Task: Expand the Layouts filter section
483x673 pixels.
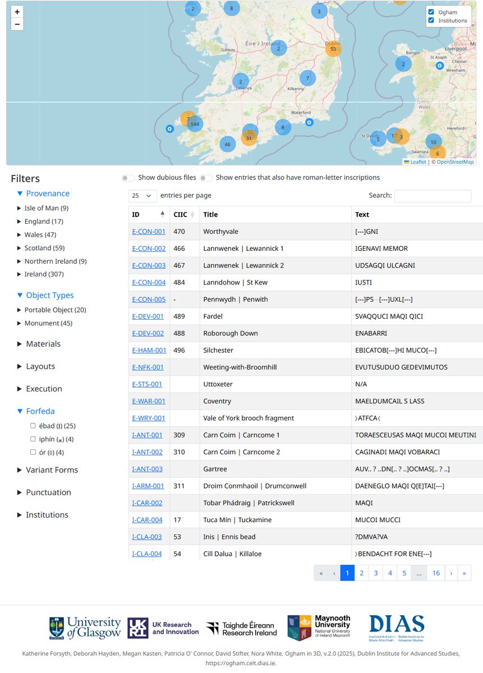Action: pyautogui.click(x=36, y=366)
